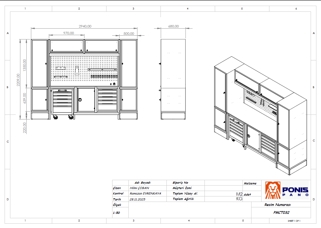Click the 1:50 scale value
This screenshot has width=321, height=228.
(116, 213)
